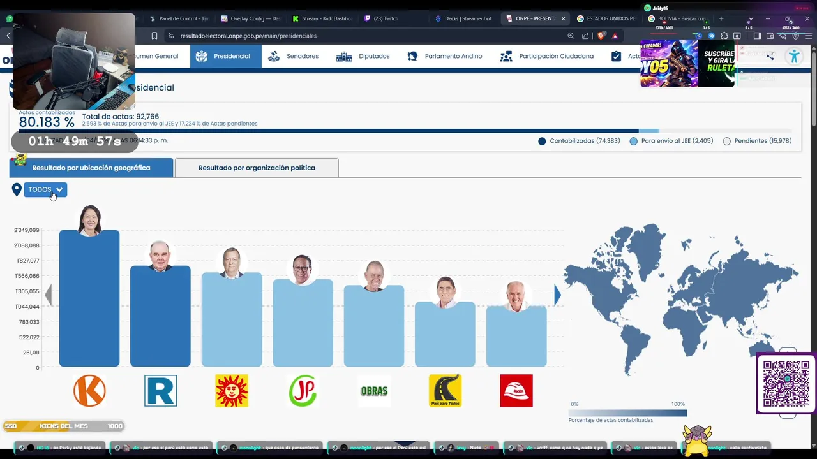
Task: Click the zoom magnifier icon in address bar
Action: [x=571, y=36]
